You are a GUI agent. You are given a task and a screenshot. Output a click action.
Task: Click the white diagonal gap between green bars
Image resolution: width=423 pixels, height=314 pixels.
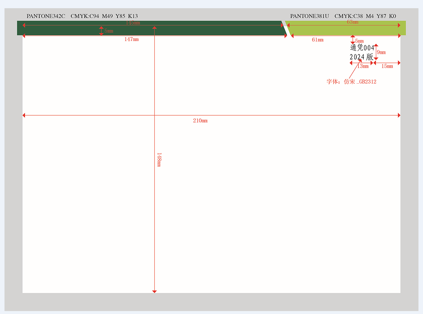[x=287, y=30]
